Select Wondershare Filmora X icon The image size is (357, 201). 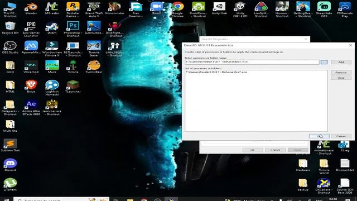52,49
